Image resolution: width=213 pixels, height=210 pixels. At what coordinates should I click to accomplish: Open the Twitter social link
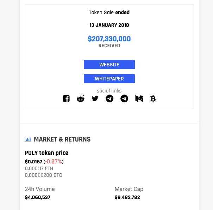[x=95, y=99]
